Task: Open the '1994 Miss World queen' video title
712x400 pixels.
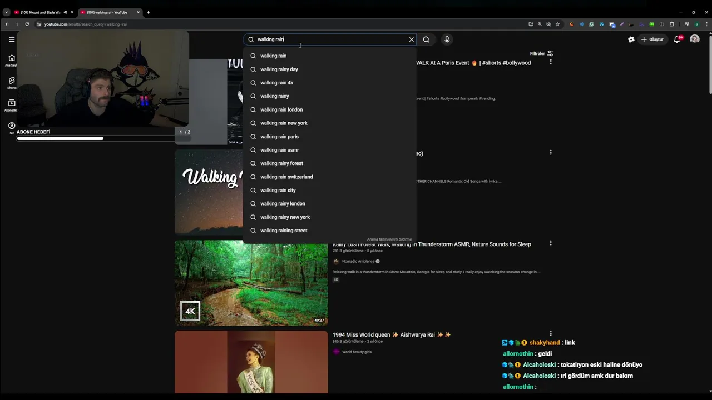Action: [392, 335]
